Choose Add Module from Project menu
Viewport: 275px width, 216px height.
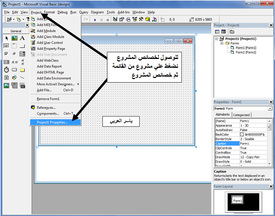point(55,31)
